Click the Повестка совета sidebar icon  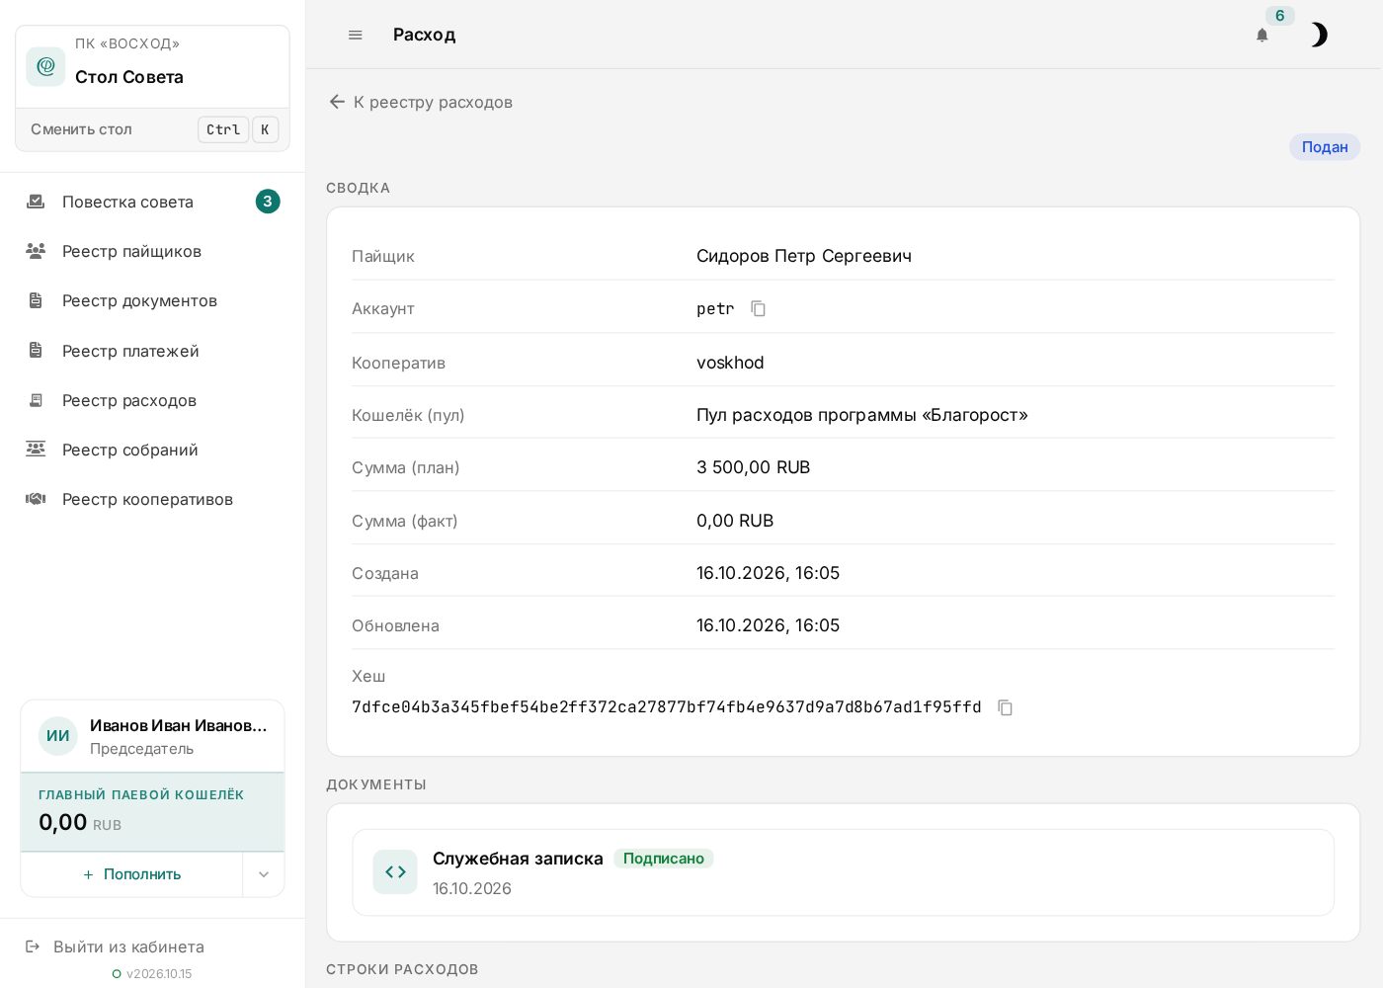tap(36, 202)
